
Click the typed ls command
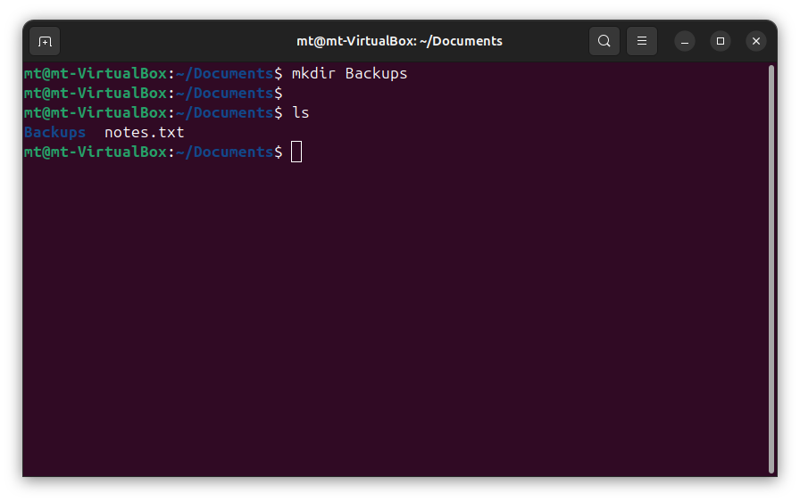300,112
